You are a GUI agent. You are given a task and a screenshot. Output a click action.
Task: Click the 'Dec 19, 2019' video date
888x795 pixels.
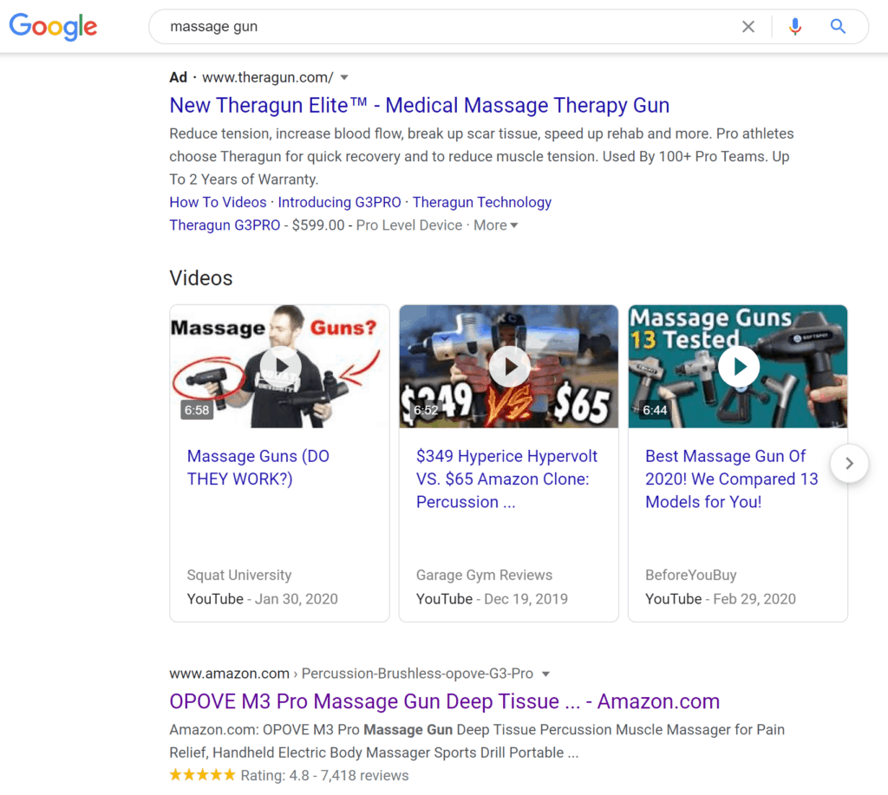pyautogui.click(x=526, y=599)
